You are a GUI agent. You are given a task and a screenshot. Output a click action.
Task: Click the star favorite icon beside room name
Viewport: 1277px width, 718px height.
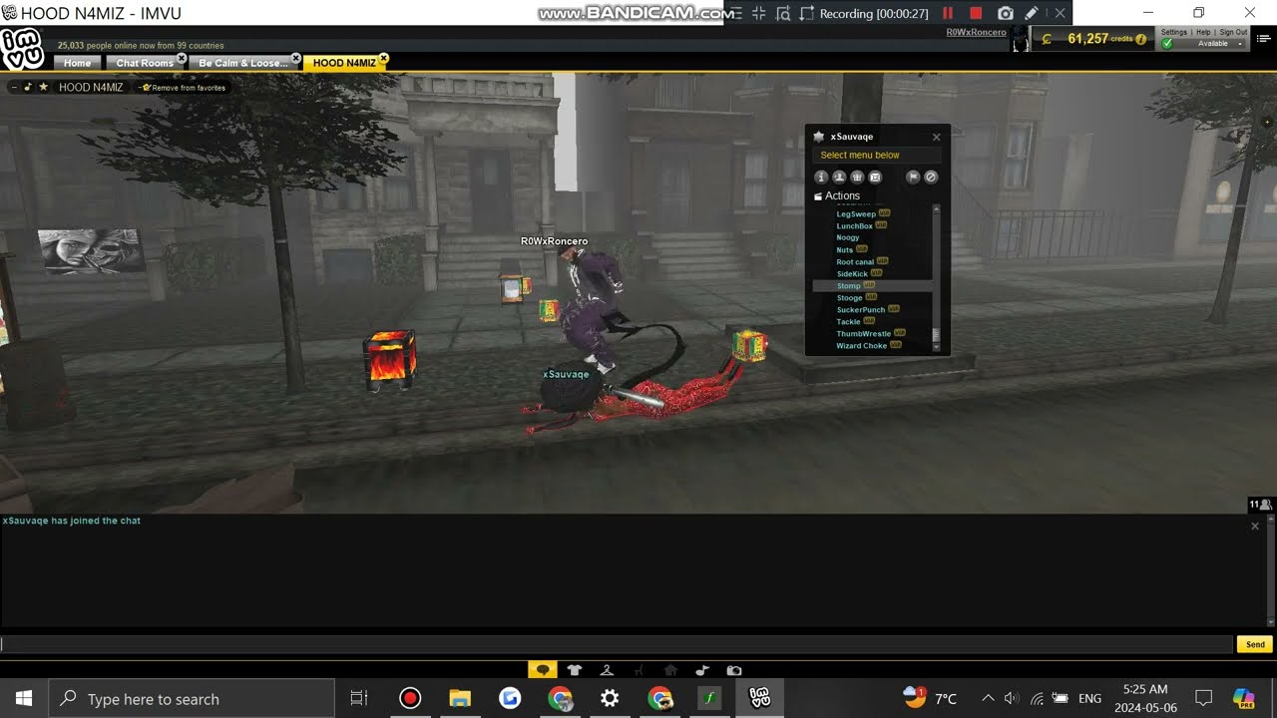[43, 88]
